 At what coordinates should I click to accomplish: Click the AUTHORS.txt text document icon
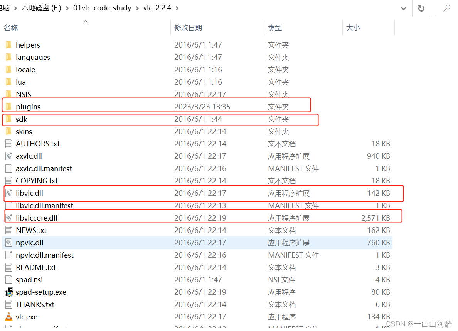tap(8, 143)
